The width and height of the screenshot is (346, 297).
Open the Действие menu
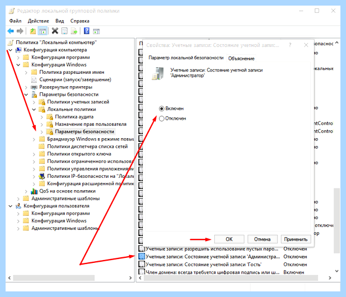point(39,21)
